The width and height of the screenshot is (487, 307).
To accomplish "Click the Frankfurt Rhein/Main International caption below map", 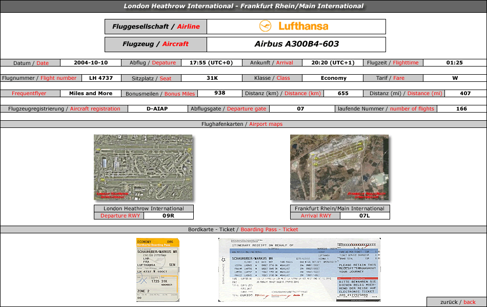I will click(x=339, y=208).
